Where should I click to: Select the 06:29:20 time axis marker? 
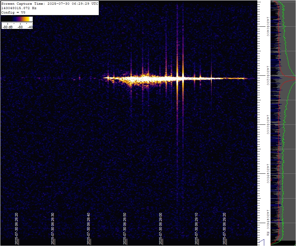point(225,229)
